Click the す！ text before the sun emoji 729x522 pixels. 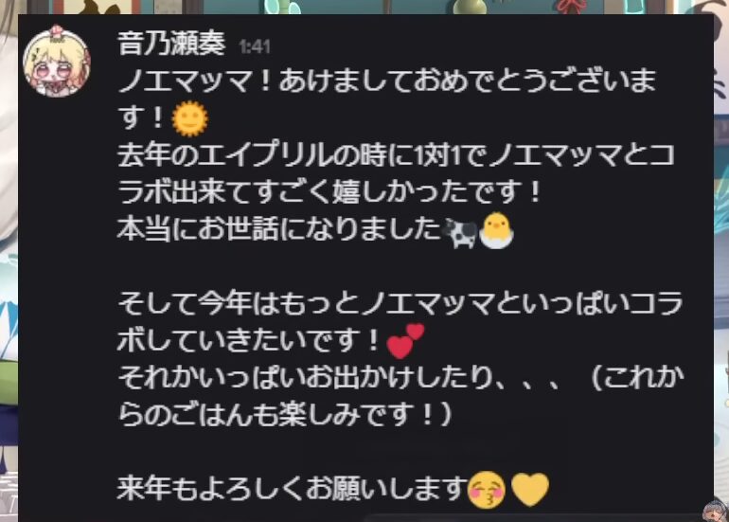coord(142,117)
